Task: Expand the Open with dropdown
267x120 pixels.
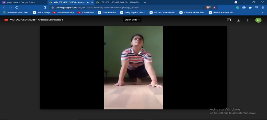Action: tap(132, 20)
